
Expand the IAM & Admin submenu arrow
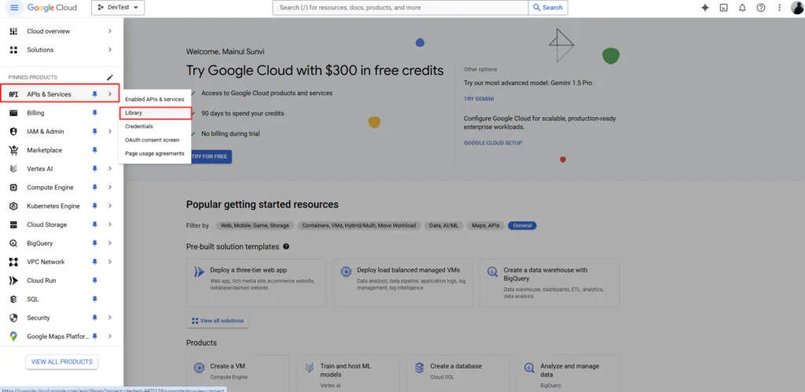click(x=110, y=131)
